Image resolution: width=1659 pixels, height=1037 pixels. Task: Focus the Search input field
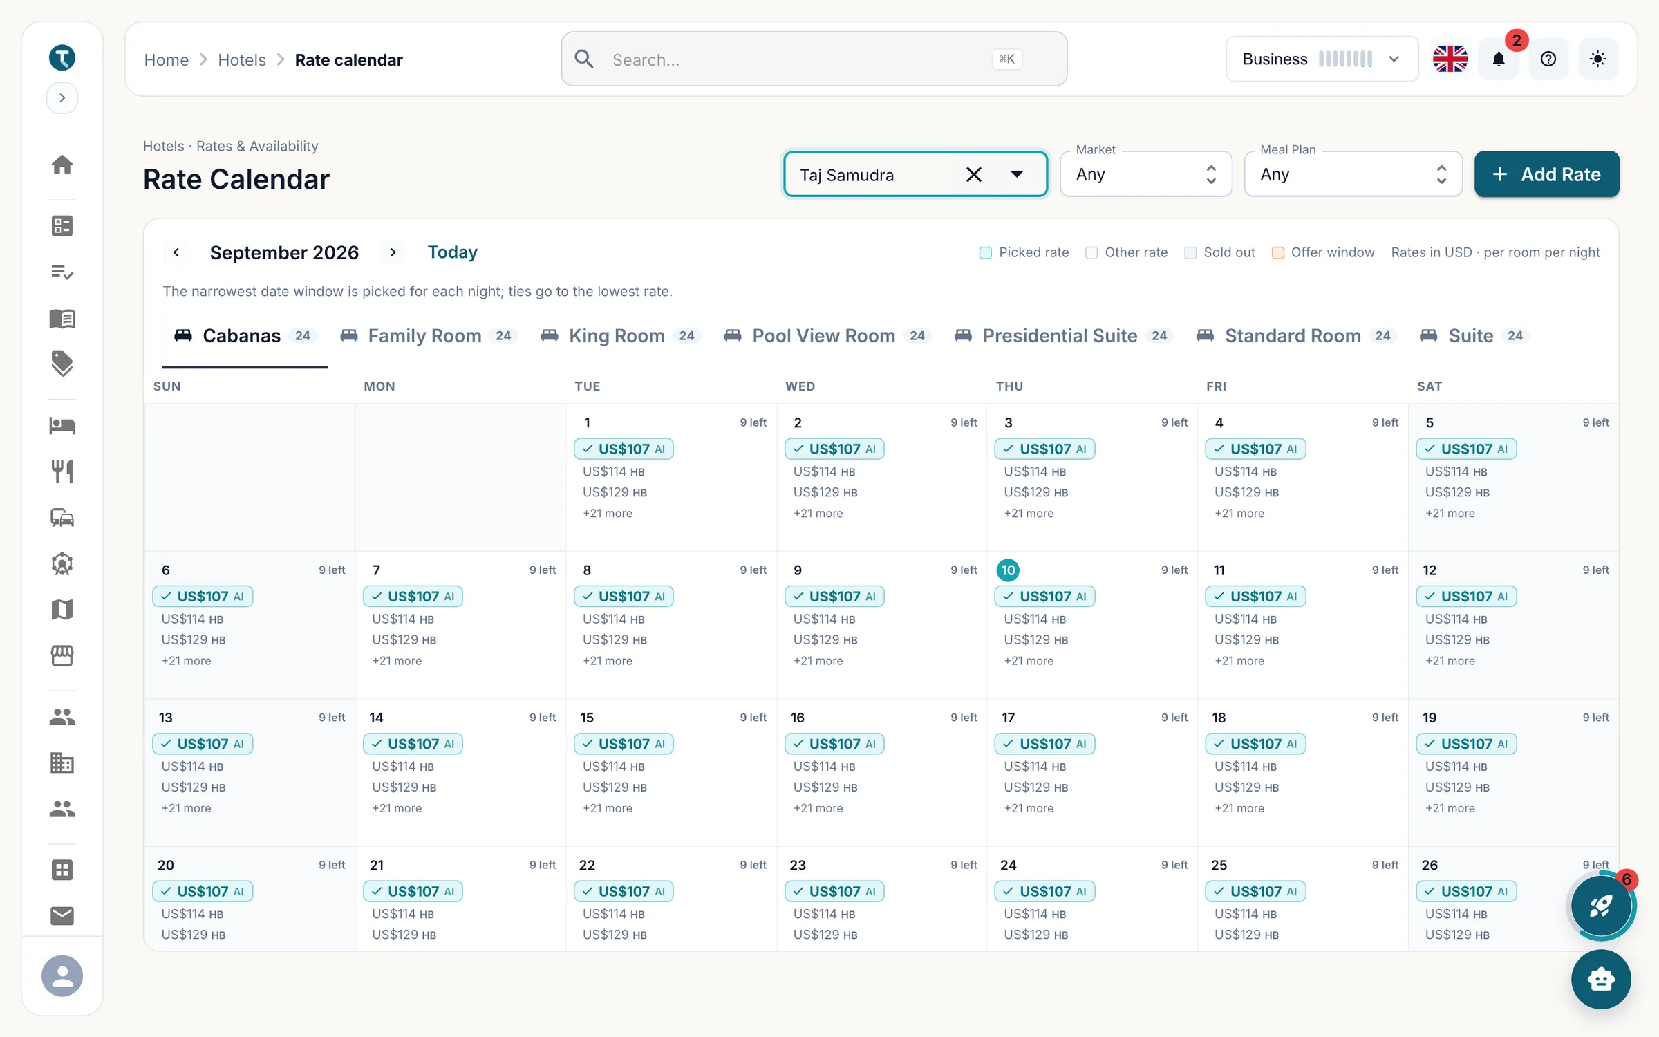pyautogui.click(x=814, y=59)
